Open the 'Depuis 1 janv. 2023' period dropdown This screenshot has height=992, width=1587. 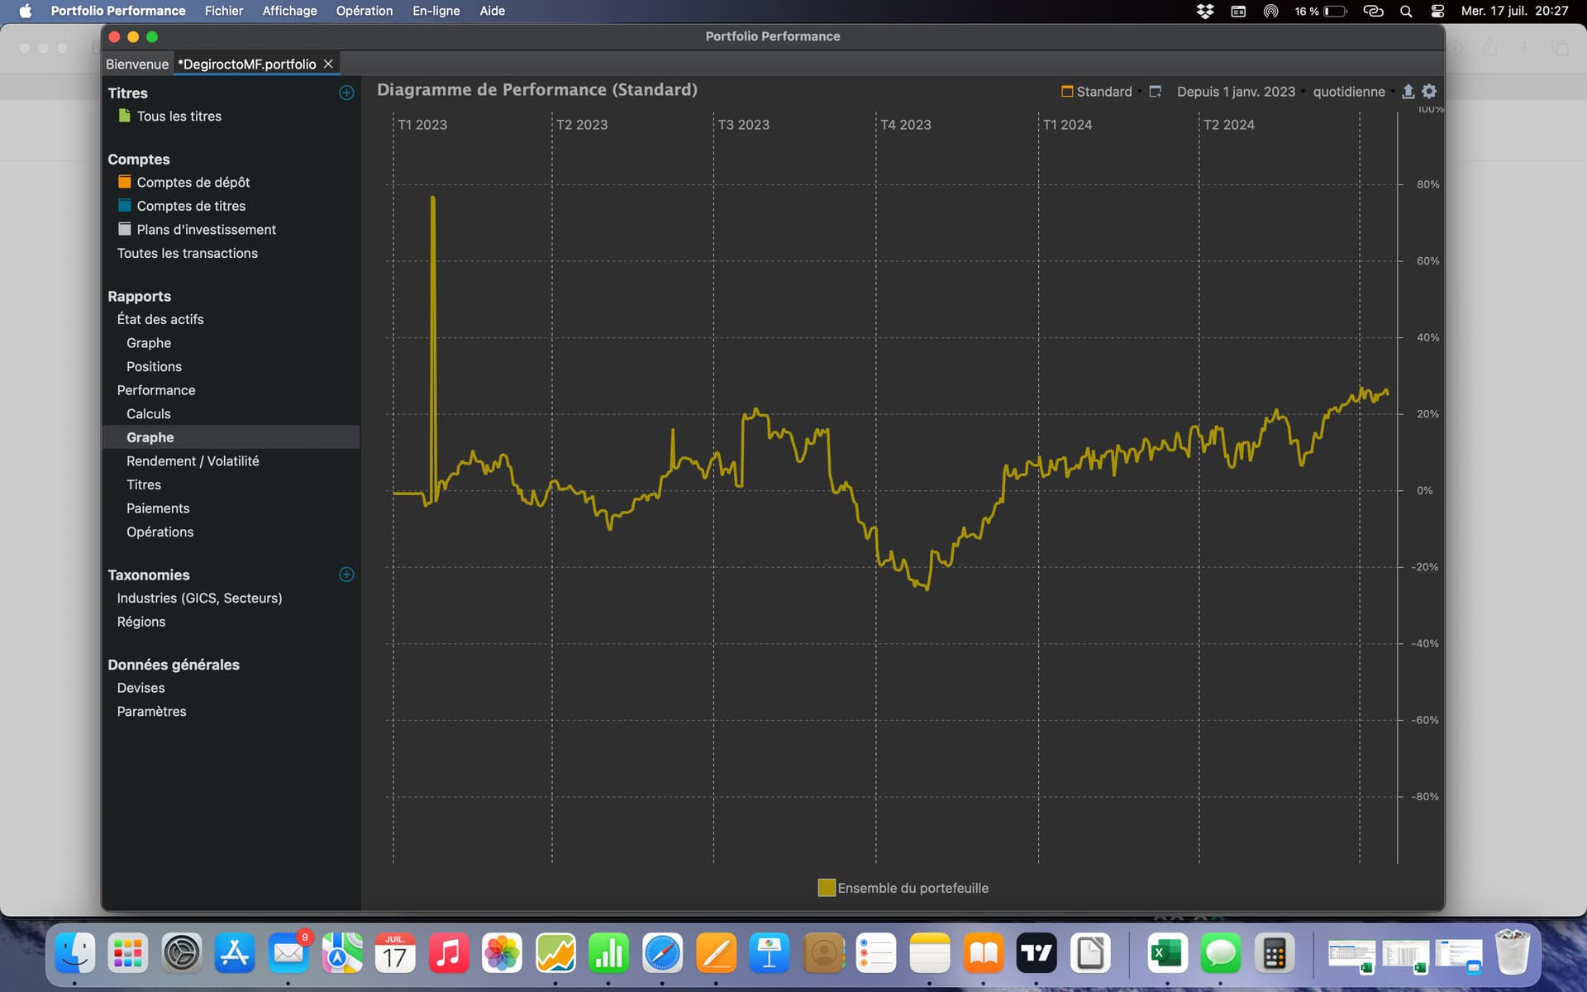point(1235,92)
